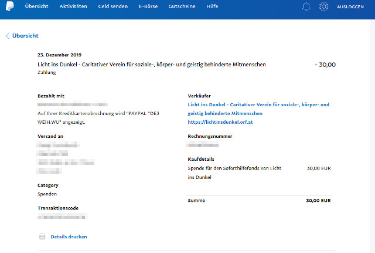This screenshot has width=375, height=253.
Task: Open the notifications bell icon
Action: click(x=306, y=6)
